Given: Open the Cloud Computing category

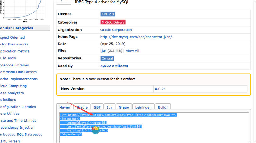Looking at the screenshot, I should click(x=14, y=86).
